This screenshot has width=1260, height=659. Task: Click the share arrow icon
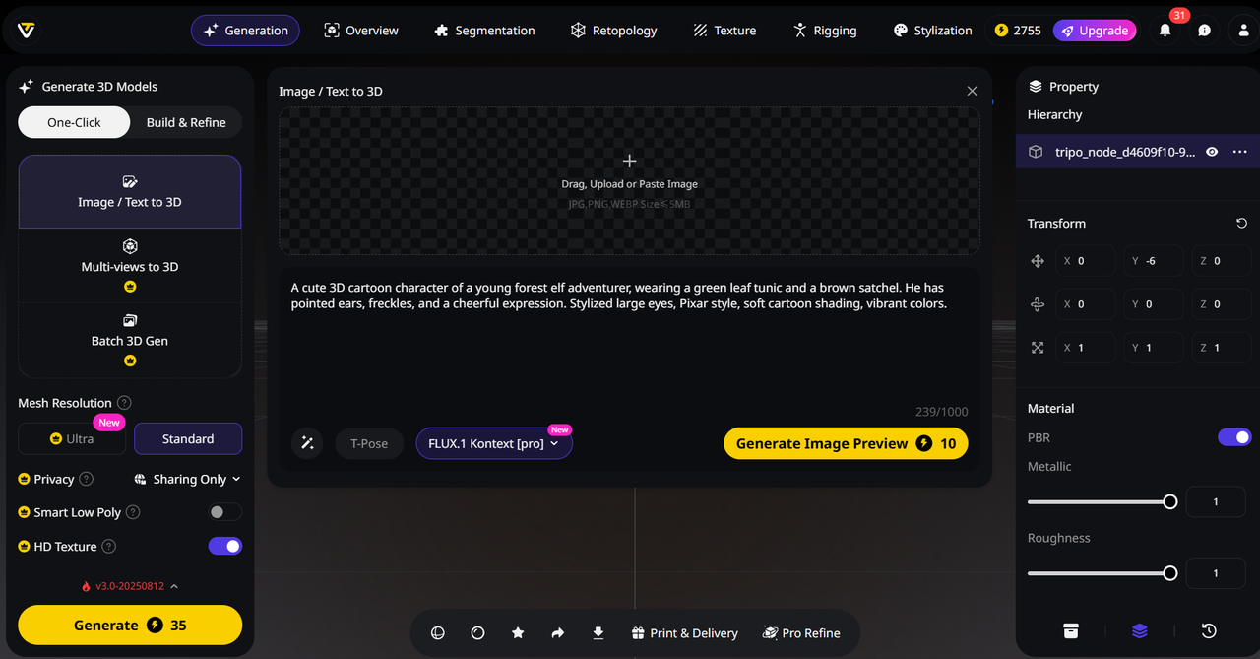pos(558,632)
